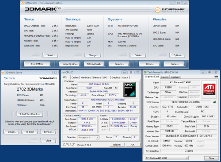Click the Driver Version field in GPU-Z
221x162 pixels.
189,136
